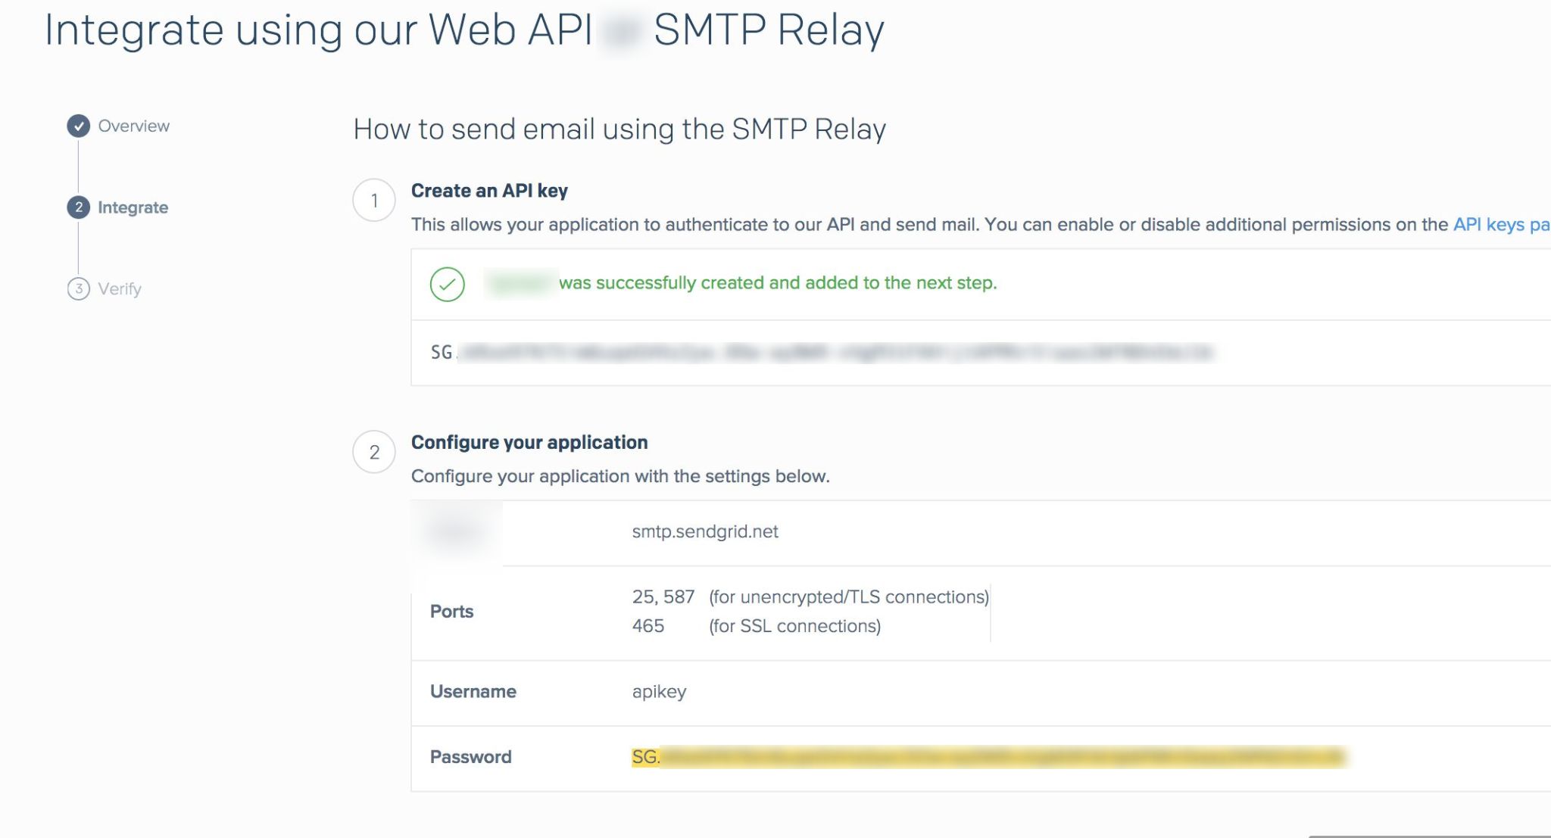Click the SMTP Relay section heading

click(x=619, y=129)
